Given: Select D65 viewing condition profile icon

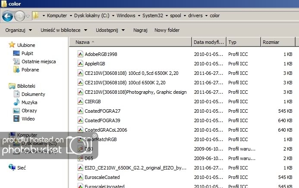Looking at the screenshot, I should point(80,158).
